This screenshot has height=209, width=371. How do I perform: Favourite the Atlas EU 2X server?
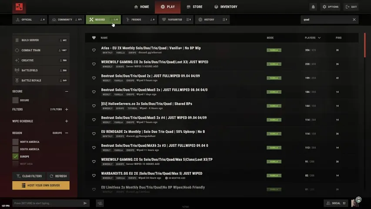tap(94, 50)
